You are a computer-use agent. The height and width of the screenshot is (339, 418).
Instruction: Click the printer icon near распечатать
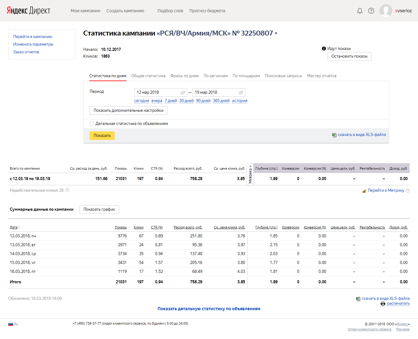[383, 304]
